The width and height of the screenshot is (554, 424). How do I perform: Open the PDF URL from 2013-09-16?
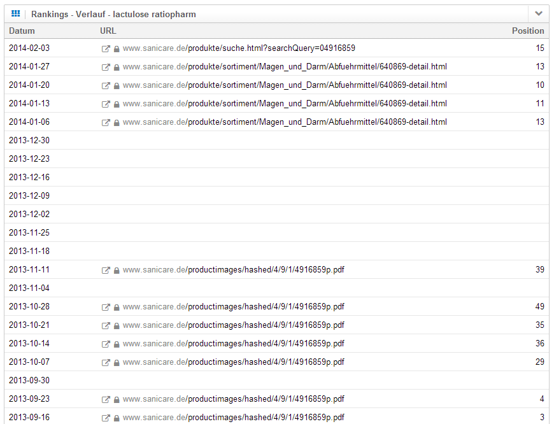pyautogui.click(x=233, y=418)
